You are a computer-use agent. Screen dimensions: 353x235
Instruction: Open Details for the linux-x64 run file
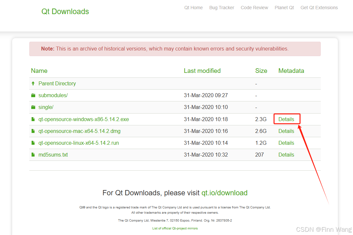286,143
